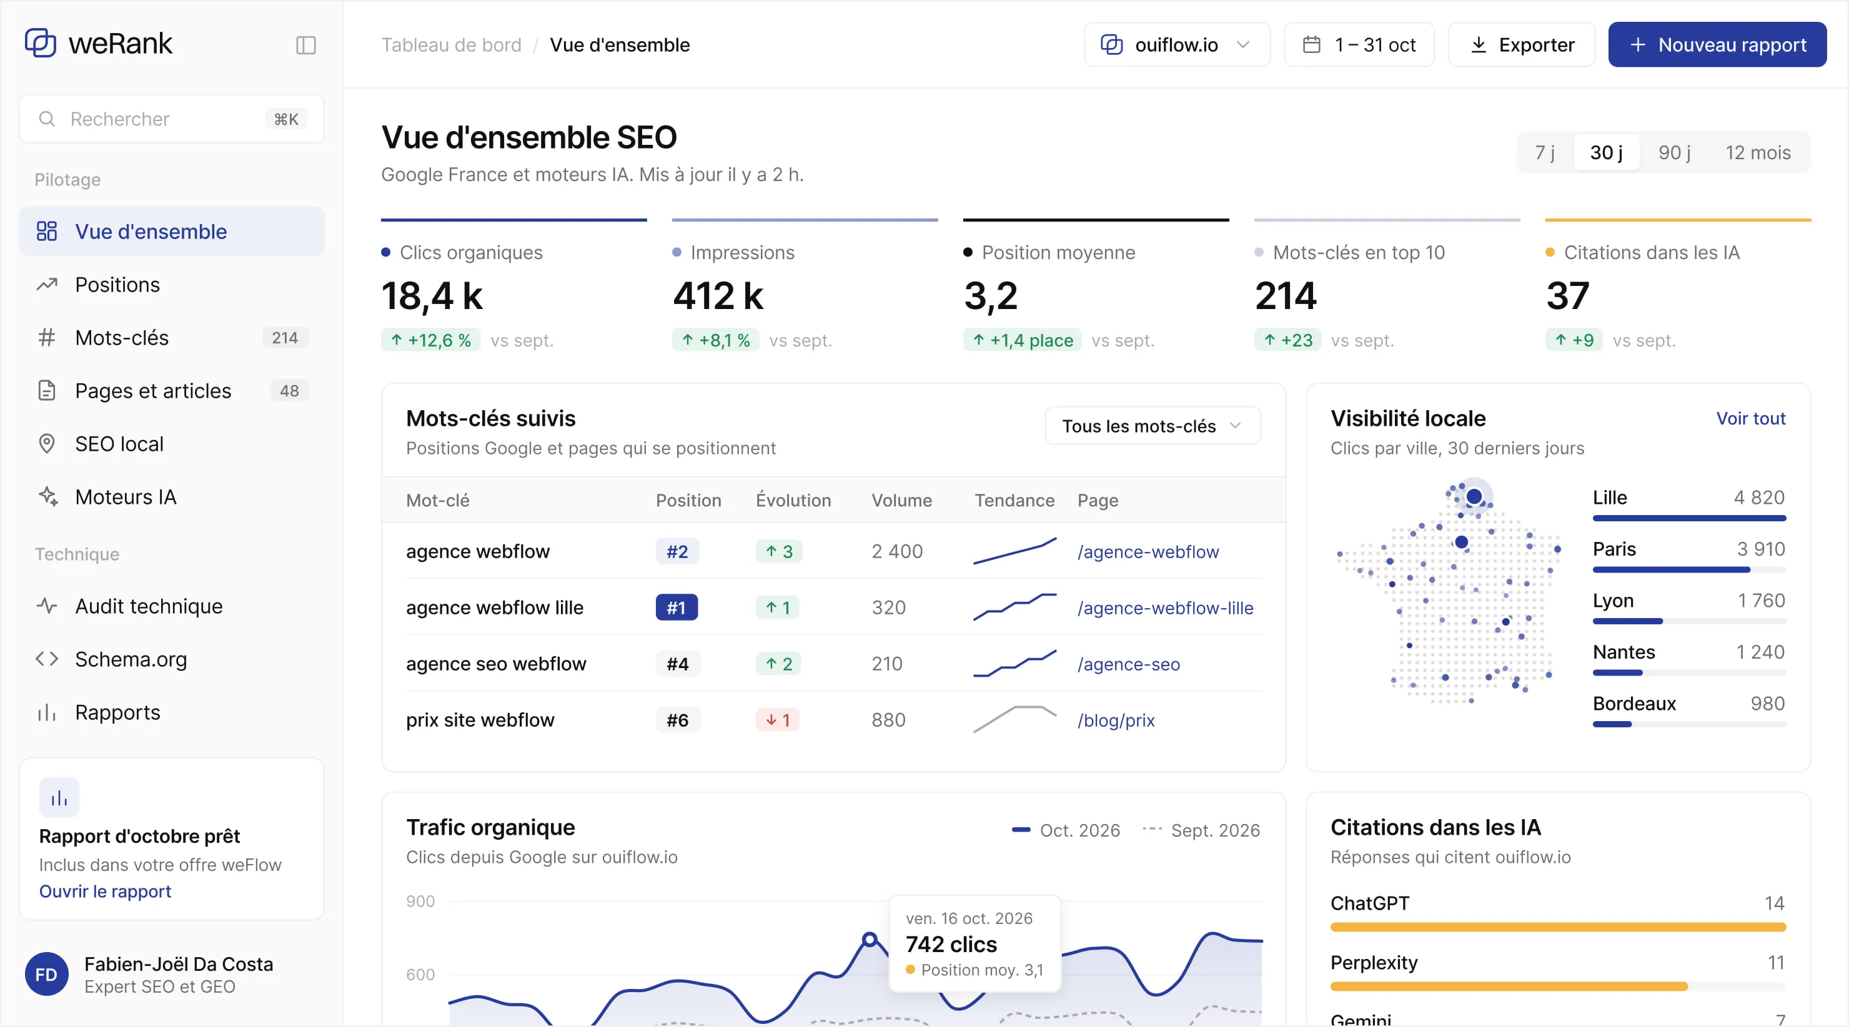1849x1027 pixels.
Task: Click the Positions trend icon
Action: (47, 284)
